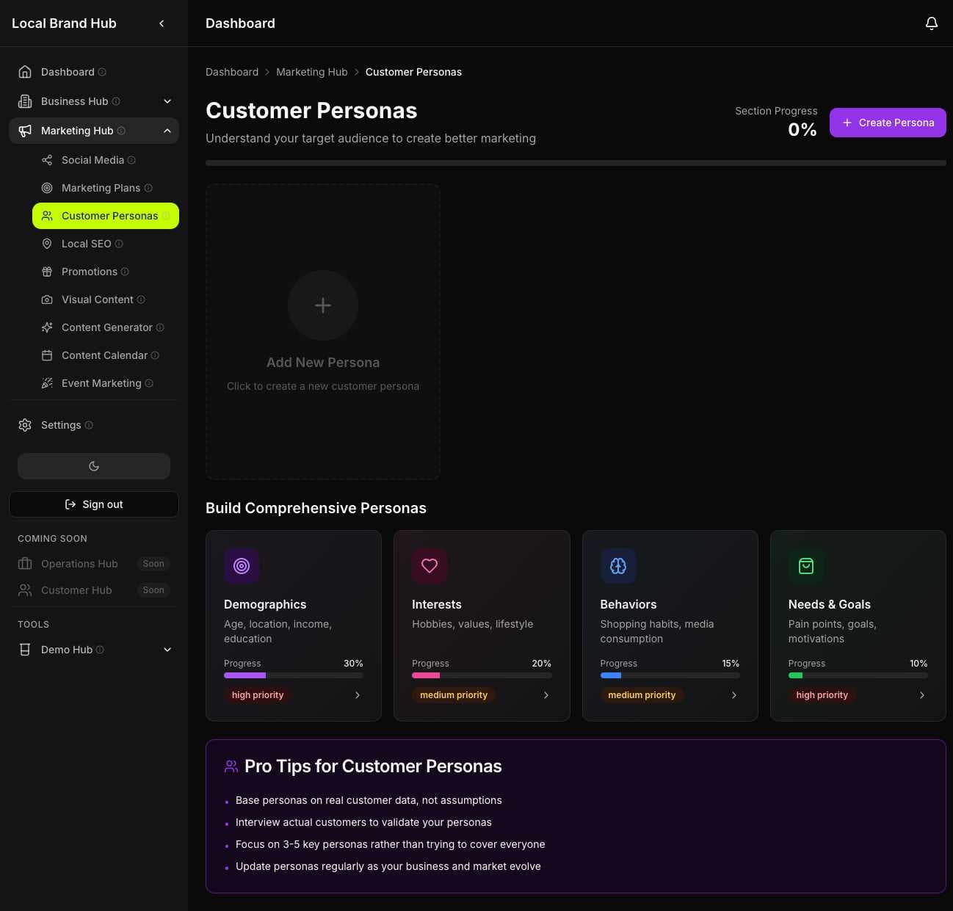Open Marketing Plans via its target icon
Screen dimensions: 953x911
coord(47,188)
